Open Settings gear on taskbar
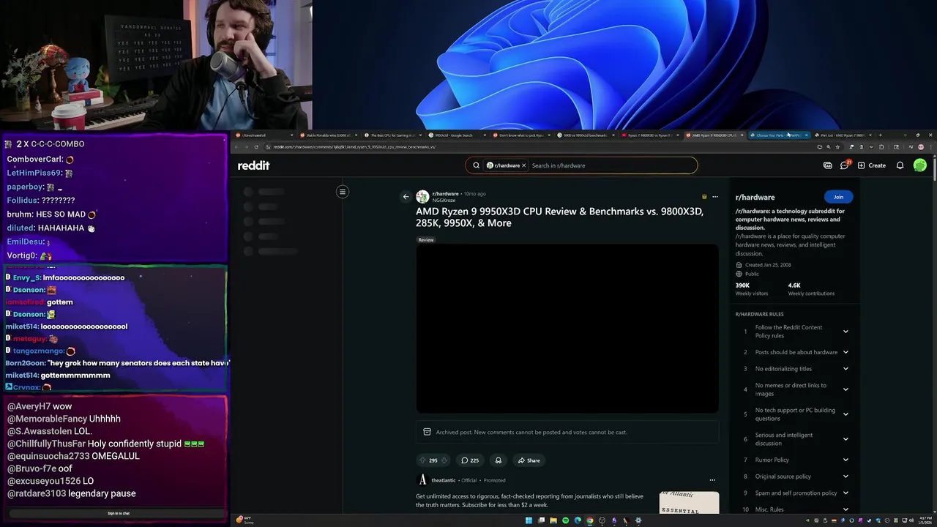Image resolution: width=937 pixels, height=527 pixels. pyautogui.click(x=638, y=520)
